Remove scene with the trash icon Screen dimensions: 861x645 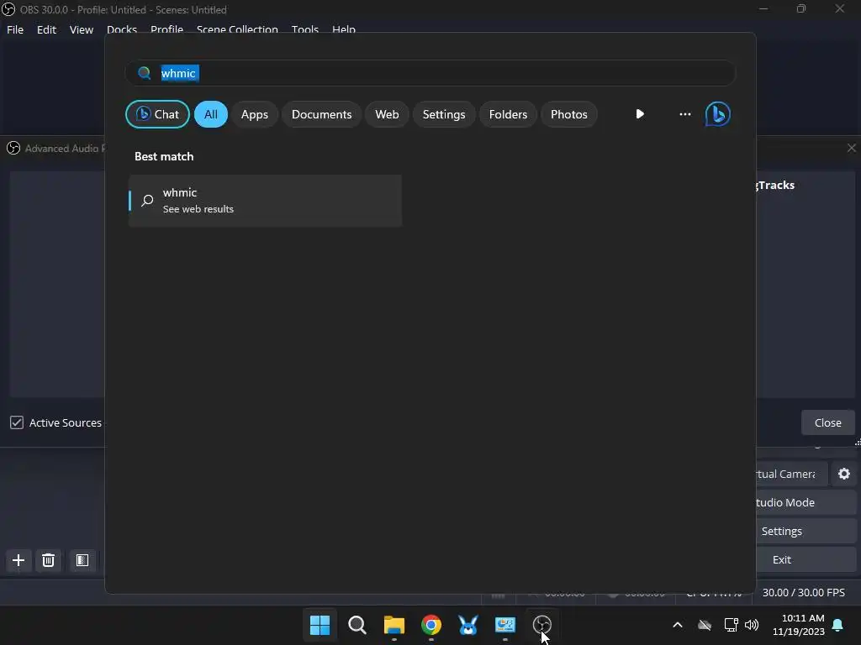click(x=48, y=560)
